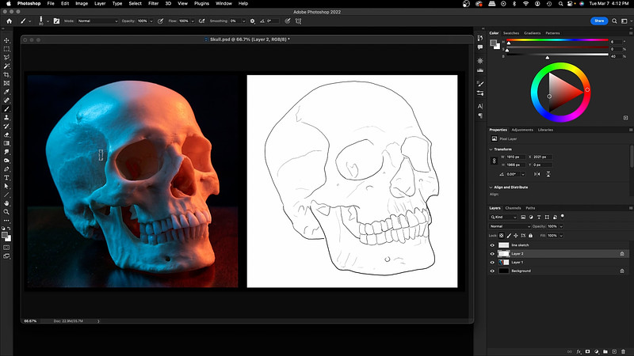
Task: Select the Pen tool
Action: [x=6, y=169]
